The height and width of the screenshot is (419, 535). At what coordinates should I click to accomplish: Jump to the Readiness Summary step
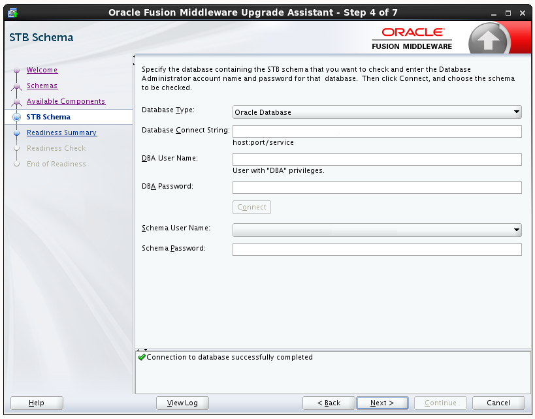click(x=62, y=132)
